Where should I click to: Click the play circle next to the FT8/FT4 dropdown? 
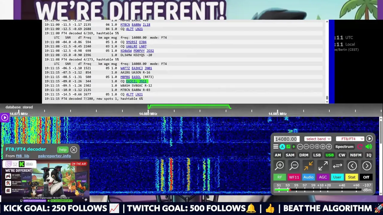369,139
